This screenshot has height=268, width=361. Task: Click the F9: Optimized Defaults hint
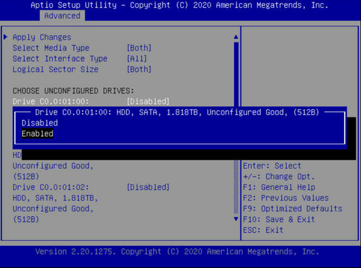(x=293, y=208)
